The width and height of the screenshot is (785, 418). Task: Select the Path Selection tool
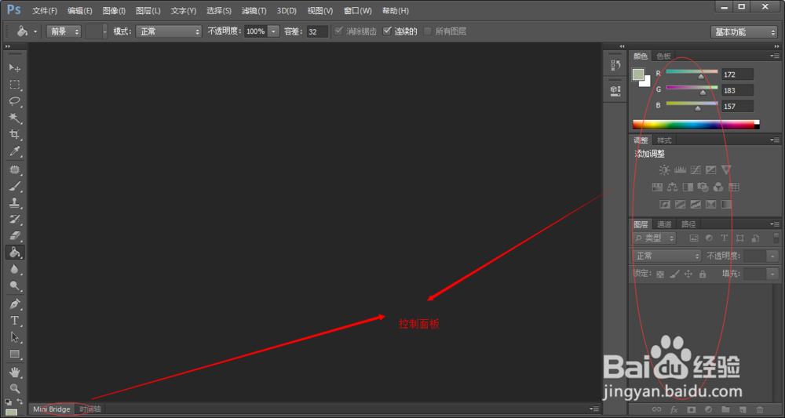(x=14, y=337)
